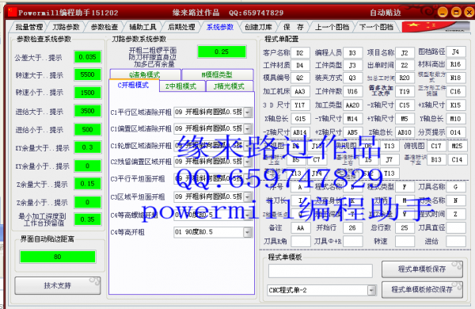Screen dimensions: 475x309
Task: Click the 工件材质 field D4
Action: (300, 65)
